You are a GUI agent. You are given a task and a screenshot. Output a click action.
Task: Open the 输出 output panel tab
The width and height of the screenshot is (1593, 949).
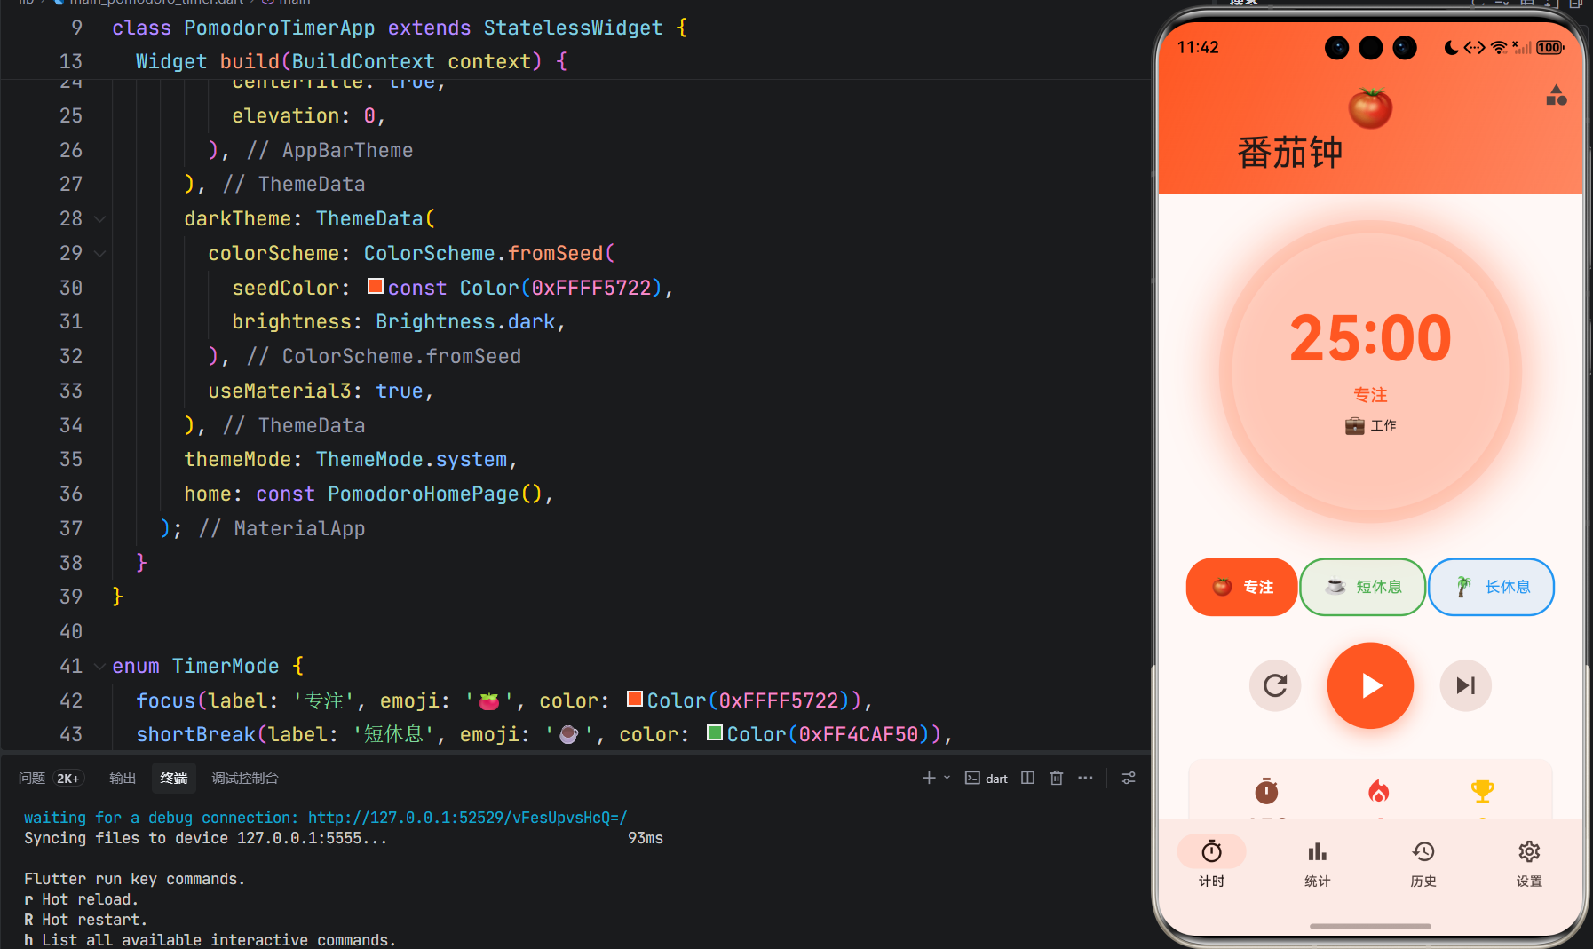click(x=123, y=779)
